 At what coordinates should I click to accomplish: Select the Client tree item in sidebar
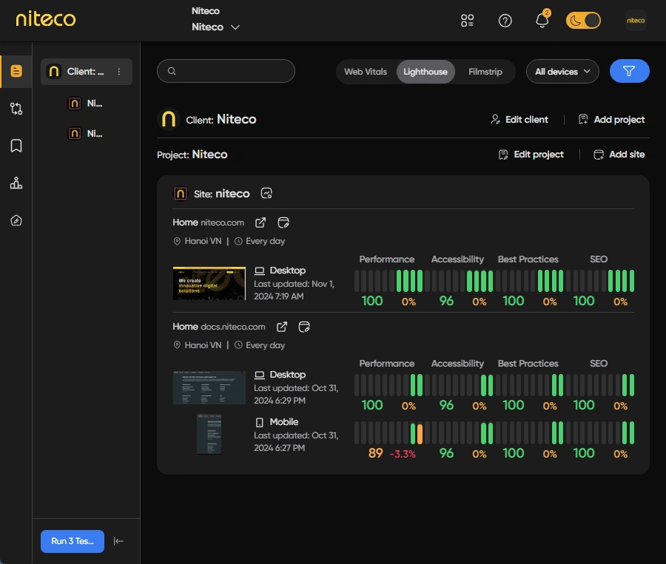(x=87, y=71)
